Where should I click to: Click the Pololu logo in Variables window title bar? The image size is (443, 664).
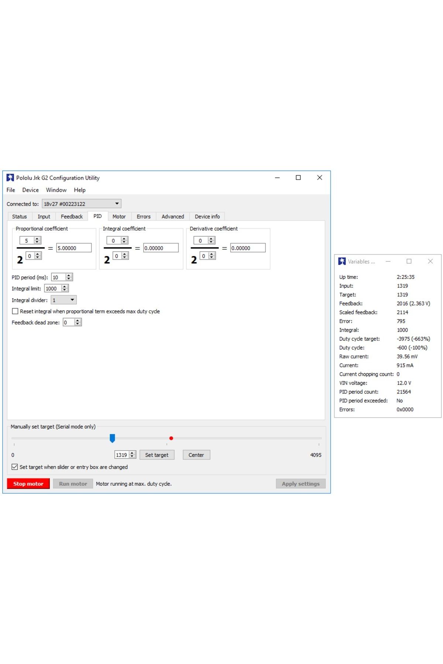point(342,261)
